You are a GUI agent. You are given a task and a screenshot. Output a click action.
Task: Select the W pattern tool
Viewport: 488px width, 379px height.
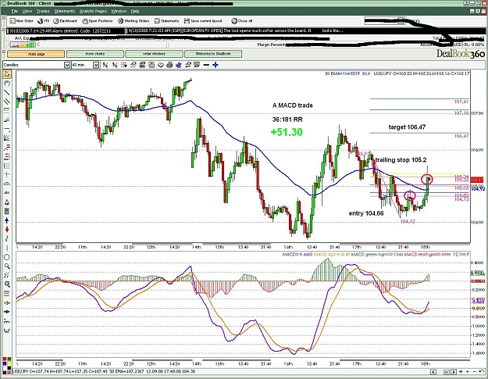tap(7, 330)
